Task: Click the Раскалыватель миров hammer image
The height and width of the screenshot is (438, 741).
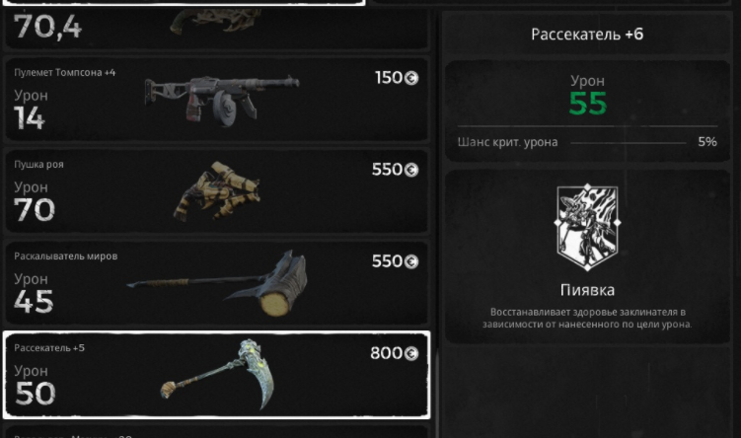Action: click(217, 283)
